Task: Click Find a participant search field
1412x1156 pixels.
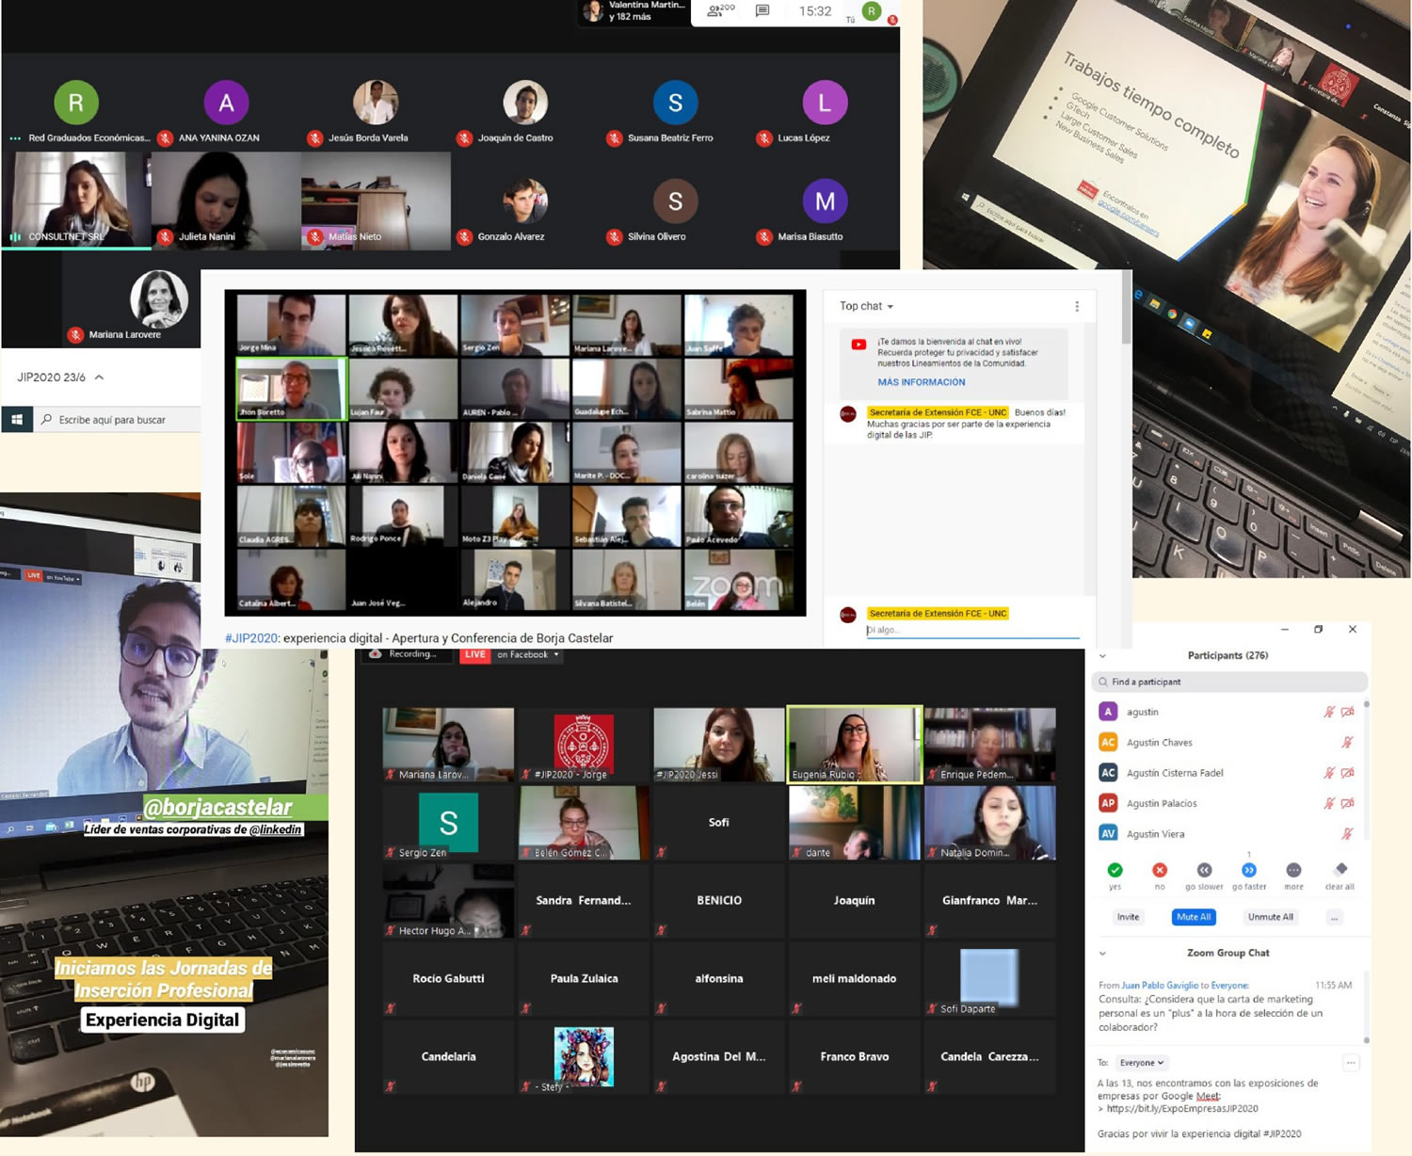Action: (1229, 682)
